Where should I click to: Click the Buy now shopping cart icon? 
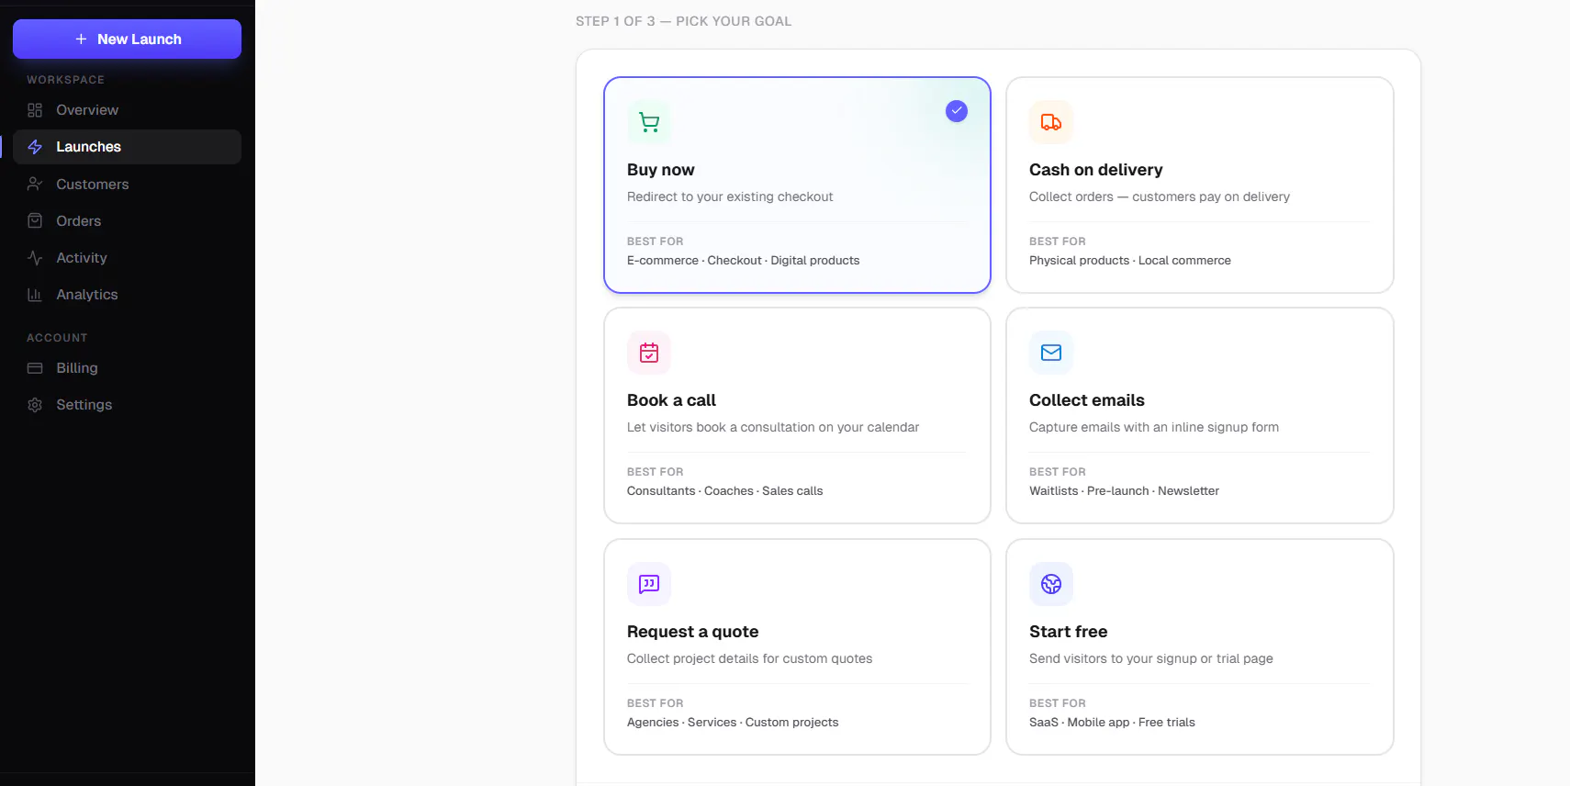pyautogui.click(x=649, y=122)
